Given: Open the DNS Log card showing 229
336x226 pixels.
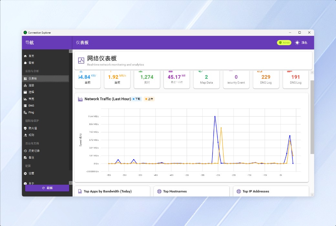Looking at the screenshot, I should [x=266, y=79].
